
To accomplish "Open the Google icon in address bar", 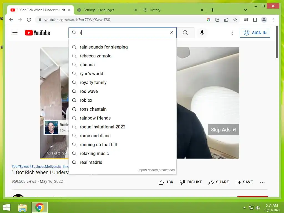I will tap(209, 20).
